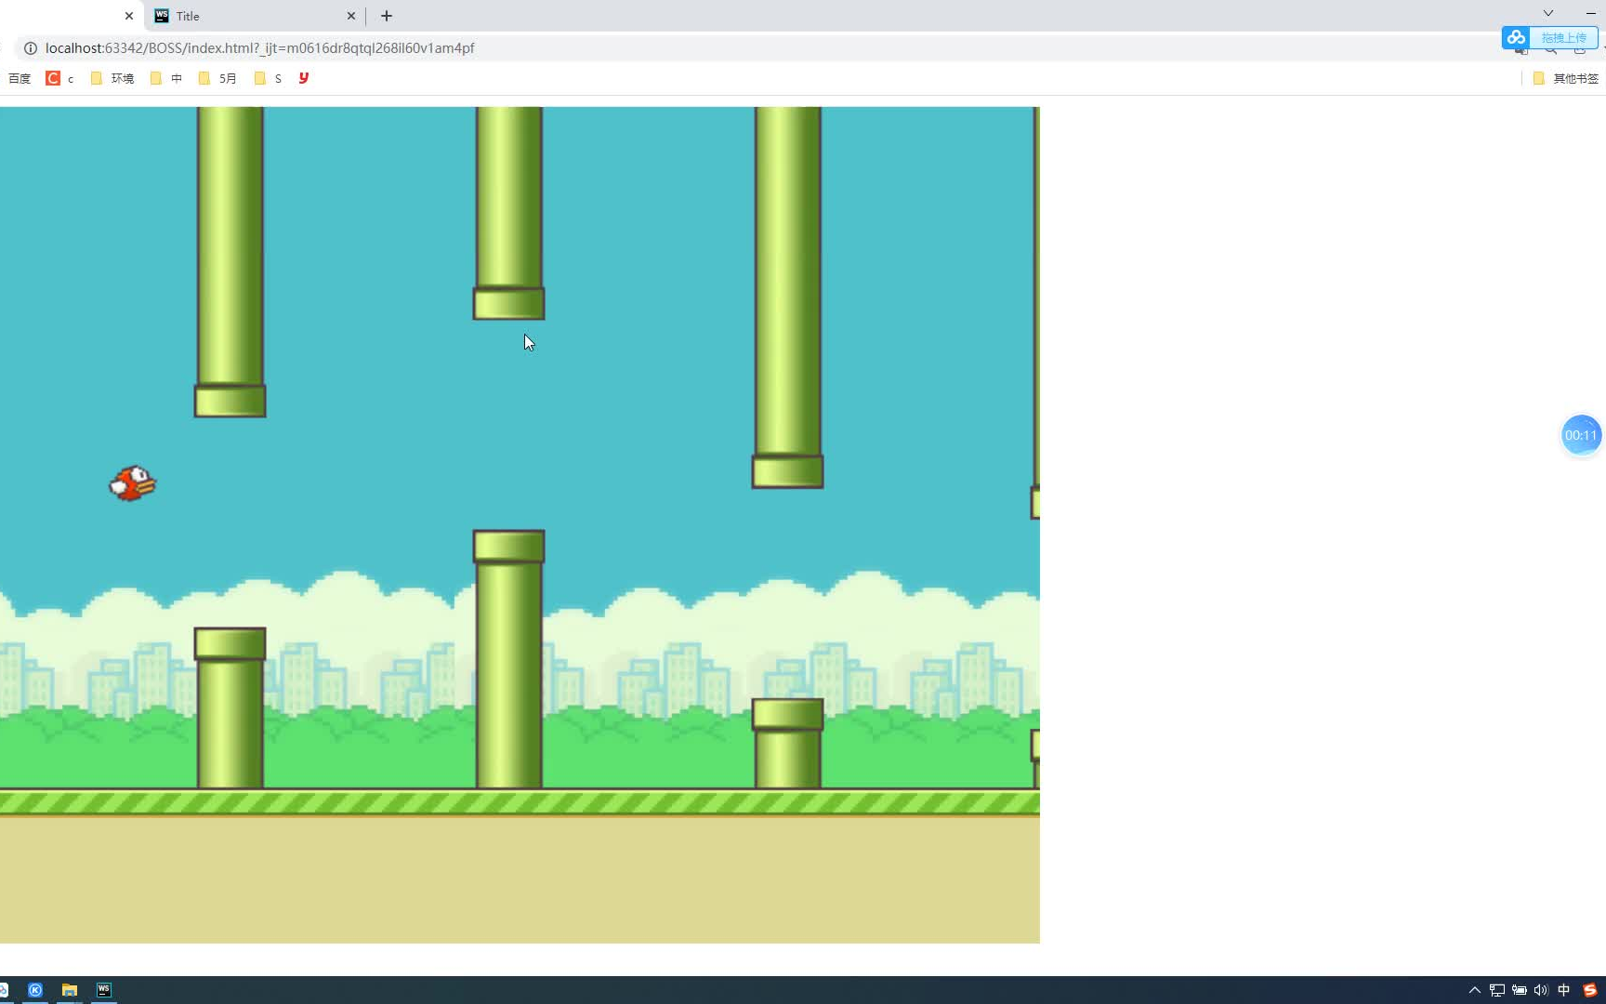
Task: Close the first unnamed browser tab
Action: click(129, 16)
